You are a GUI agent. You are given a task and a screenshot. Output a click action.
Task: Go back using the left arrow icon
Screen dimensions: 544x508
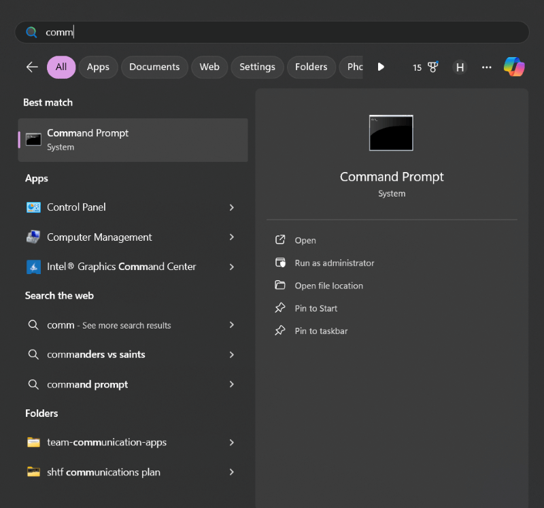click(32, 67)
